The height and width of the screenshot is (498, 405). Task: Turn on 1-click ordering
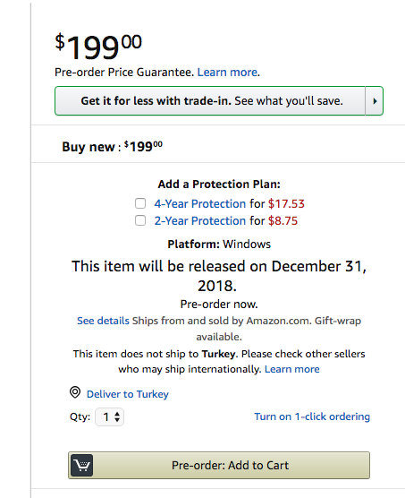point(312,416)
